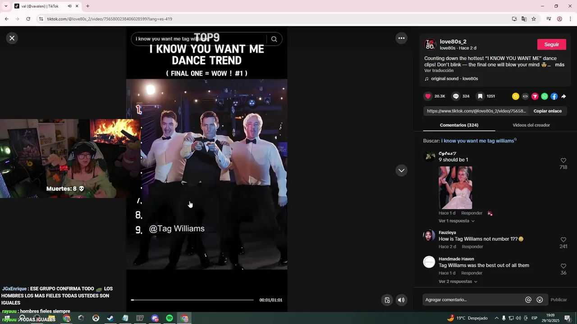
Task: Open Discord from the taskbar
Action: coord(155,318)
